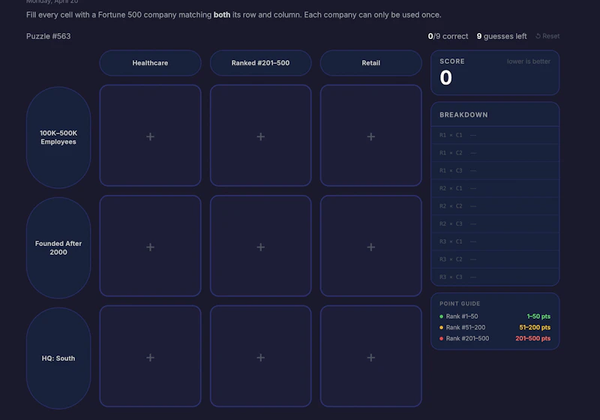Screen dimensions: 600x420
Task: Add company for HQ: South and Retail cell
Action: [x=370, y=356]
